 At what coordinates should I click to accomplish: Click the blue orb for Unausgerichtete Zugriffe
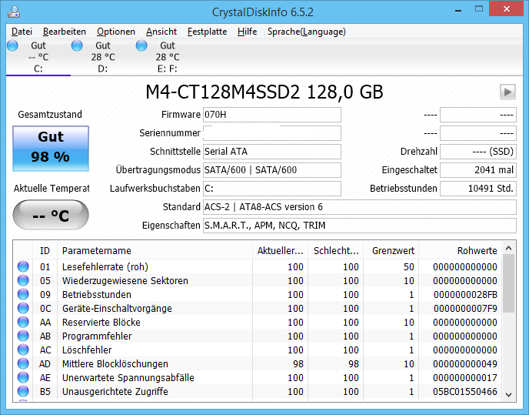(x=23, y=391)
